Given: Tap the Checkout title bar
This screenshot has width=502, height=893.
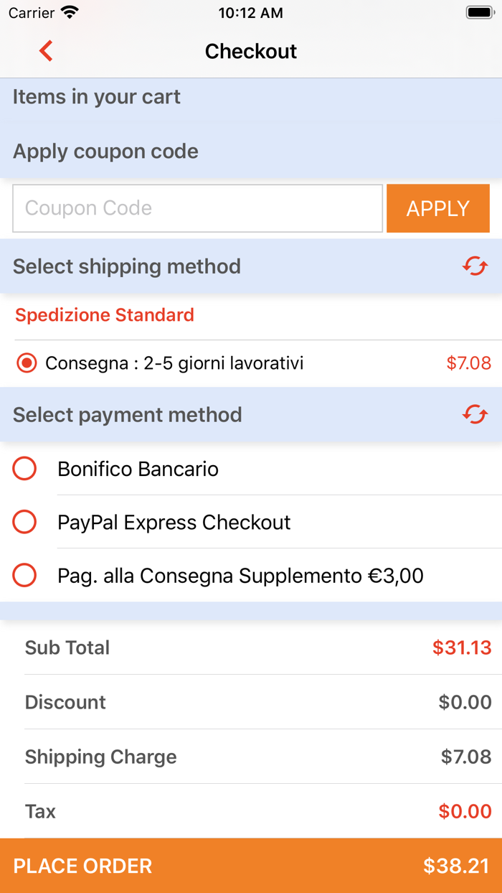Looking at the screenshot, I should [250, 51].
